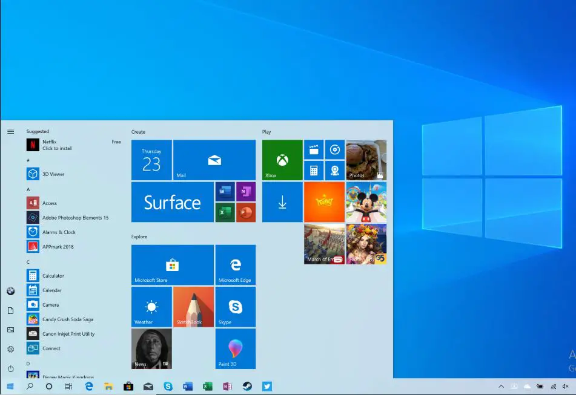Open the Hidden City game tile

[366, 244]
